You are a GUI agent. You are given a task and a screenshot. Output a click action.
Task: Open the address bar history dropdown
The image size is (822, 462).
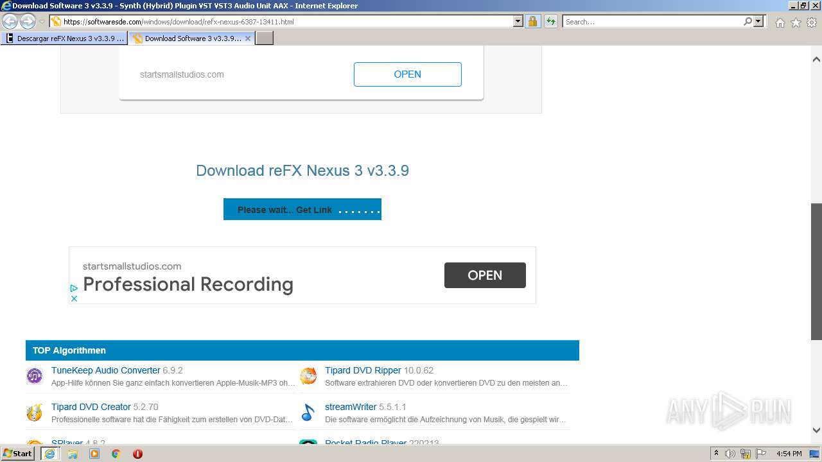(518, 21)
